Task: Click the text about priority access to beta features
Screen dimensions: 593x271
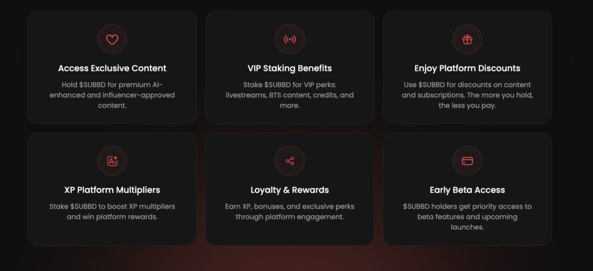Action: [x=467, y=217]
